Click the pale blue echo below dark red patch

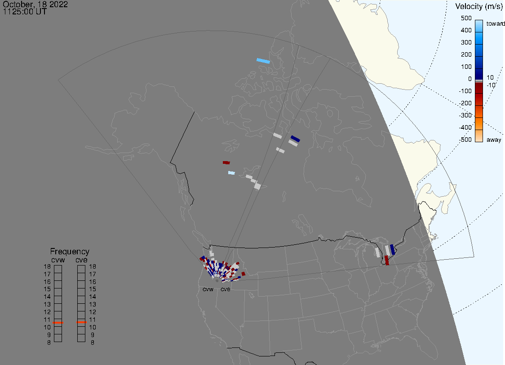[231, 173]
